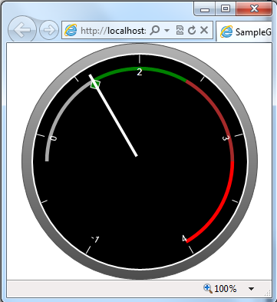This screenshot has height=302, width=277.
Task: Click the browser Forward arrow button
Action: [x=49, y=30]
